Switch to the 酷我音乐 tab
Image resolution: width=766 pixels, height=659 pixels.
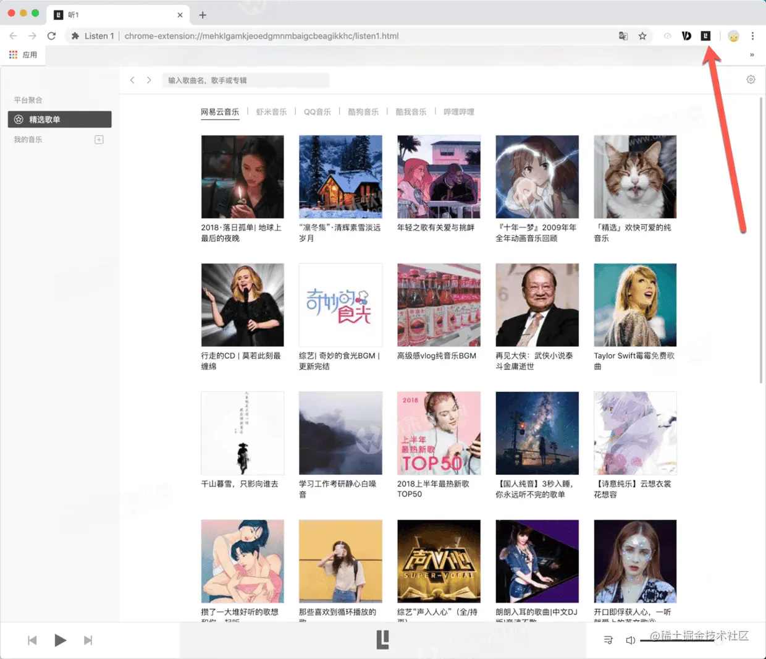(411, 112)
